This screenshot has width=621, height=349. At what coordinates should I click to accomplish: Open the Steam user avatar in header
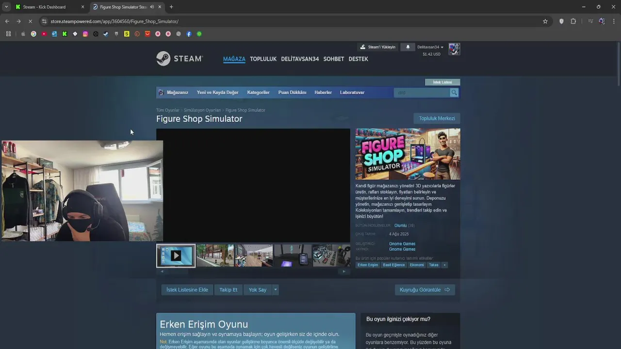tap(454, 49)
